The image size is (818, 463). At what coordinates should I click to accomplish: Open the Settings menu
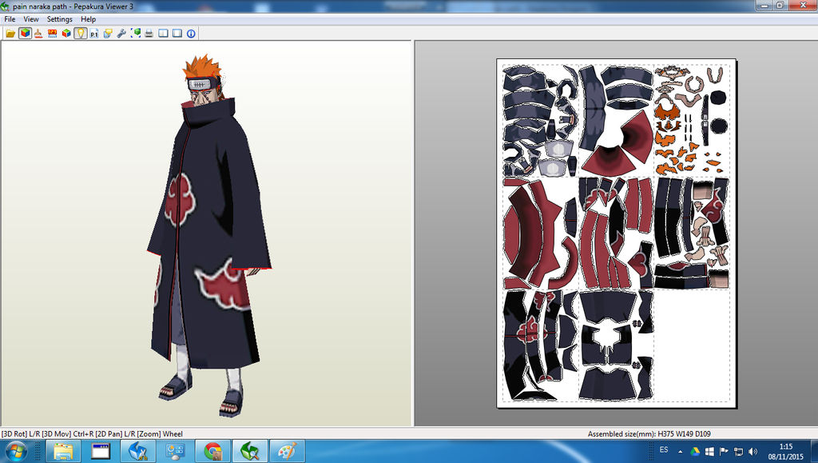coord(59,18)
